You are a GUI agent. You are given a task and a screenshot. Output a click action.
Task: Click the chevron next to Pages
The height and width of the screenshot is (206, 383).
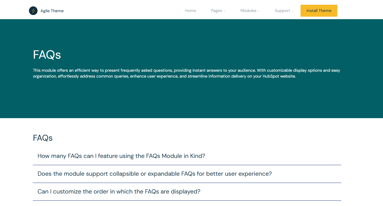pyautogui.click(x=225, y=11)
